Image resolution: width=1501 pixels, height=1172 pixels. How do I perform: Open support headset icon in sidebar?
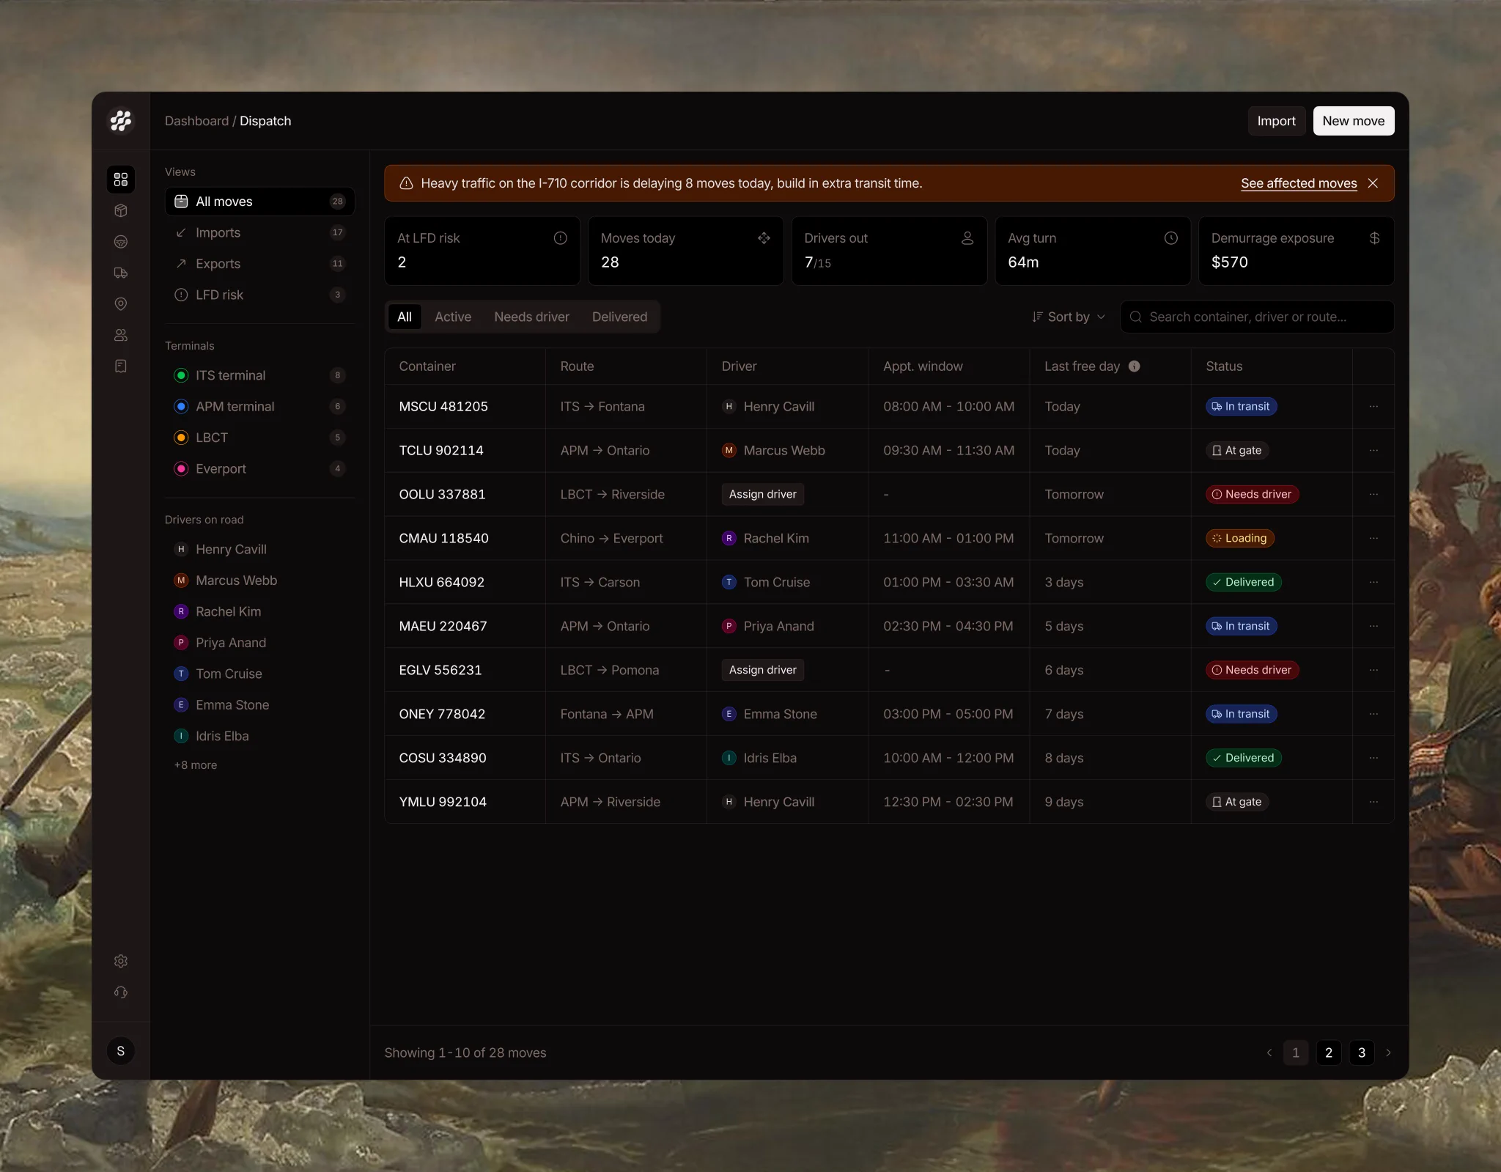tap(121, 992)
